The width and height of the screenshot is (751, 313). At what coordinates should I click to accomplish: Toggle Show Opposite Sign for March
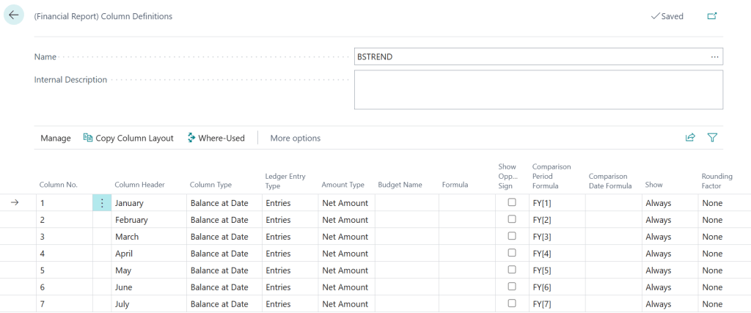click(x=512, y=236)
